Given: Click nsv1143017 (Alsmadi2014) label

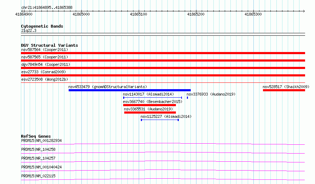Looking at the screenshot, I should pyautogui.click(x=148, y=94).
